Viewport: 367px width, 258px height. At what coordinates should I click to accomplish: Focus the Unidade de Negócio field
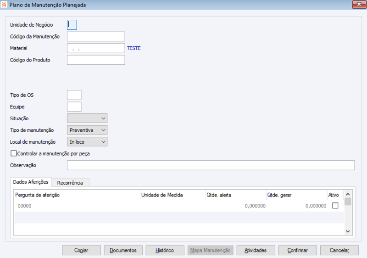click(x=72, y=25)
